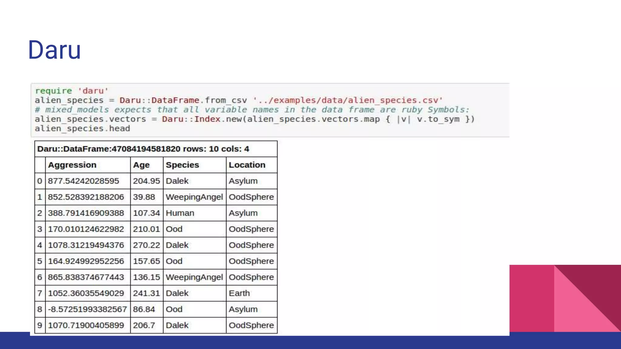Click row index 0 cell
621x349 pixels.
40,181
